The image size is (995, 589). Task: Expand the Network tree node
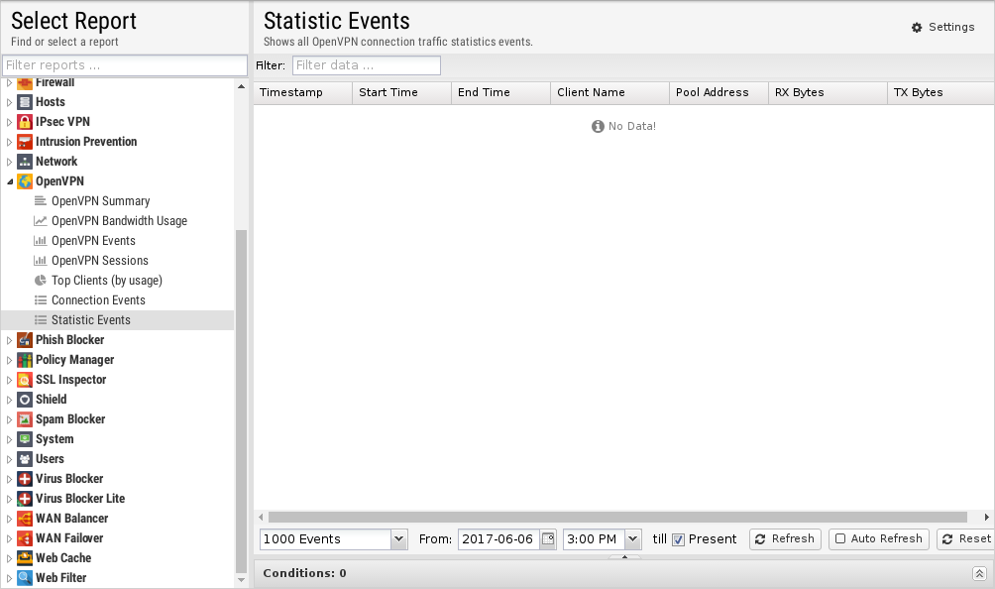10,162
